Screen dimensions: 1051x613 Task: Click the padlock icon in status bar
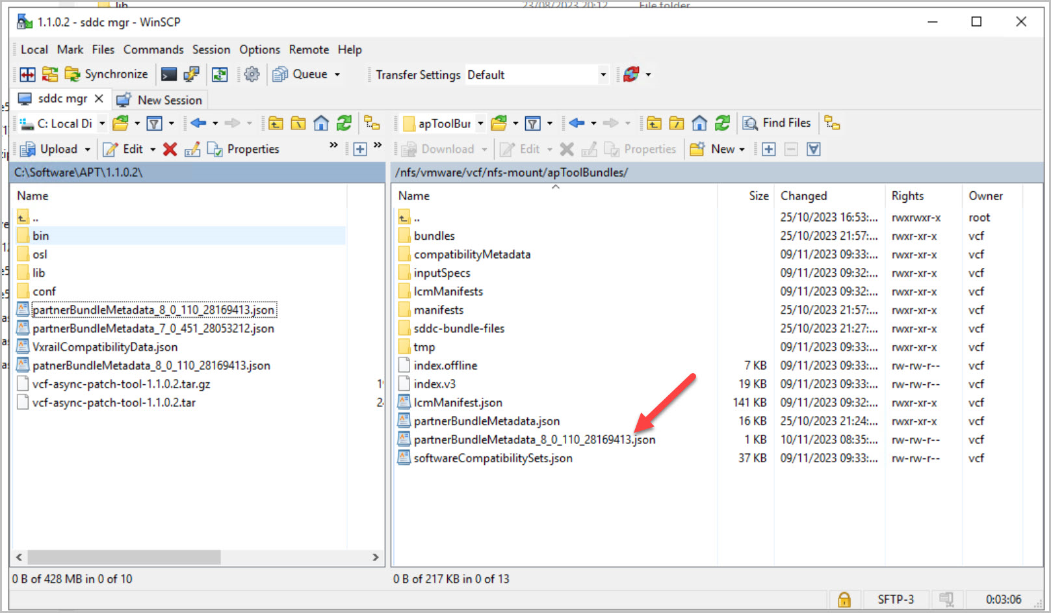point(844,599)
